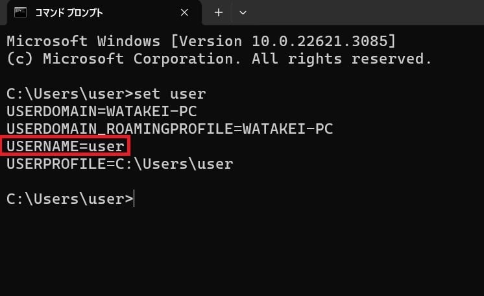Place the cursor at the last command prompt

134,199
